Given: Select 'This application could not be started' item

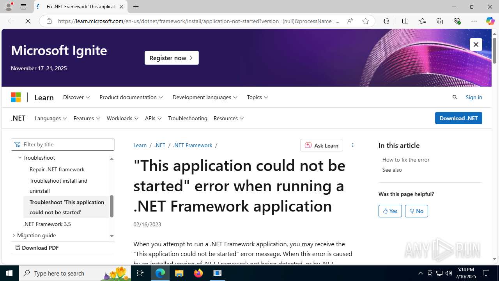Looking at the screenshot, I should pyautogui.click(x=66, y=207).
